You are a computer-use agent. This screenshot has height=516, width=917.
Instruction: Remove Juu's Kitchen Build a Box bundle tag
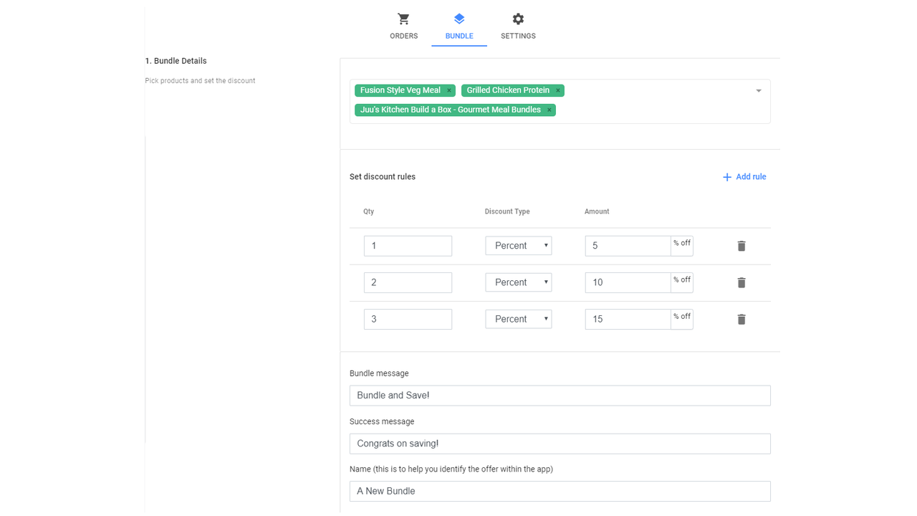click(x=549, y=110)
